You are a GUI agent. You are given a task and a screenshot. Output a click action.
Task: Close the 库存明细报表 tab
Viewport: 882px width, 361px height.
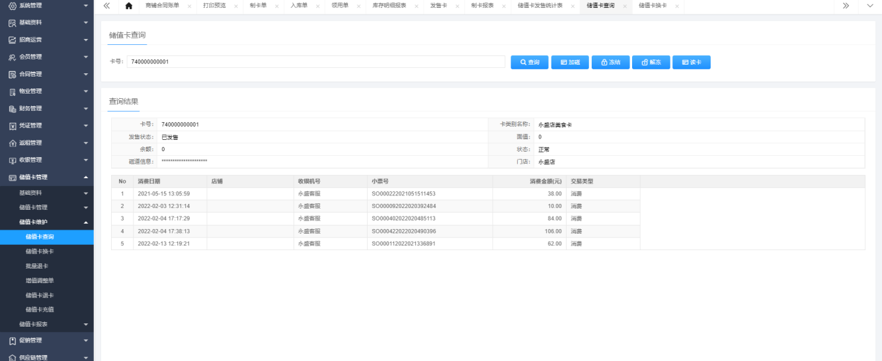click(x=417, y=5)
